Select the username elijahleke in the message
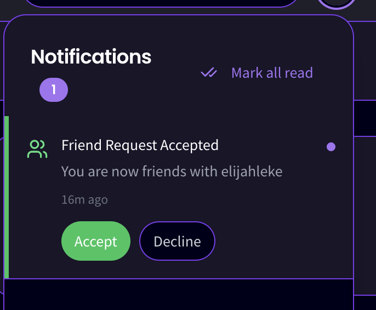The height and width of the screenshot is (310, 376). 252,171
